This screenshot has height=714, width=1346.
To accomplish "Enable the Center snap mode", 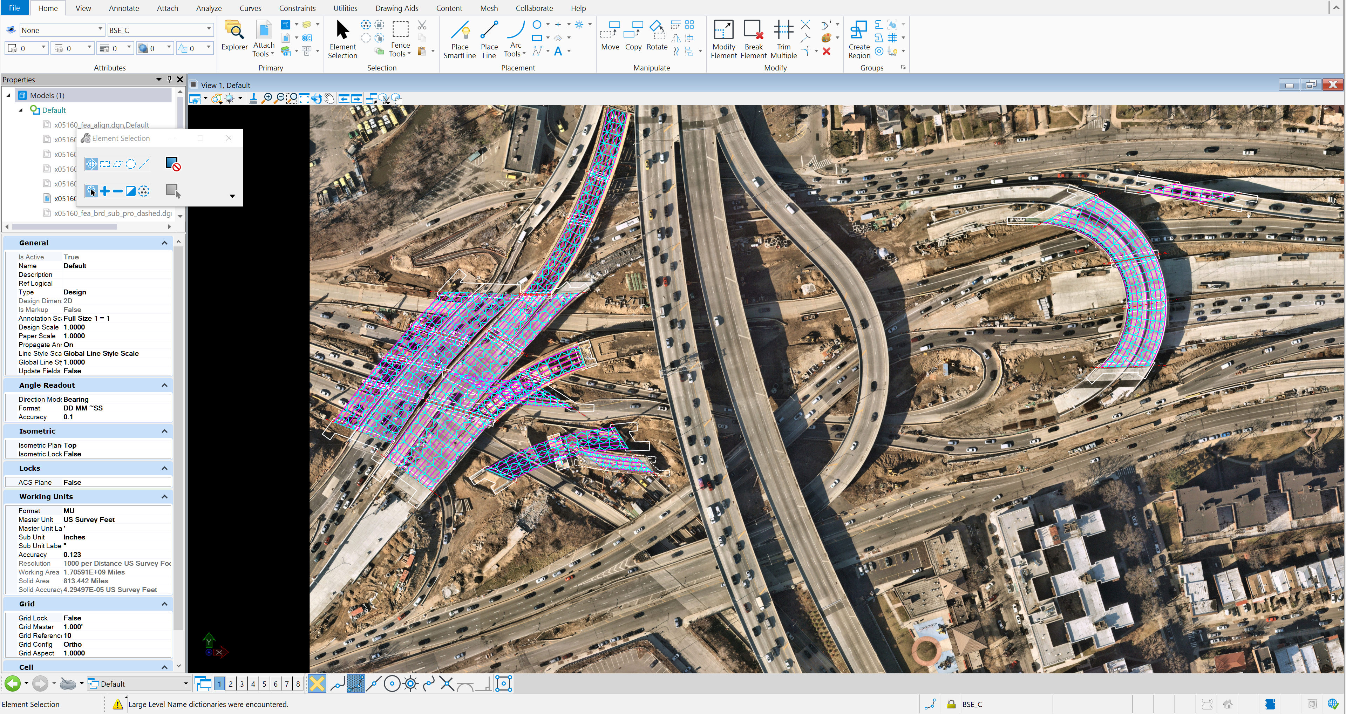I will (393, 683).
